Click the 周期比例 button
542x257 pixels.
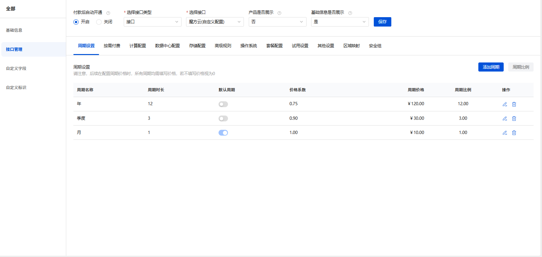coord(521,67)
